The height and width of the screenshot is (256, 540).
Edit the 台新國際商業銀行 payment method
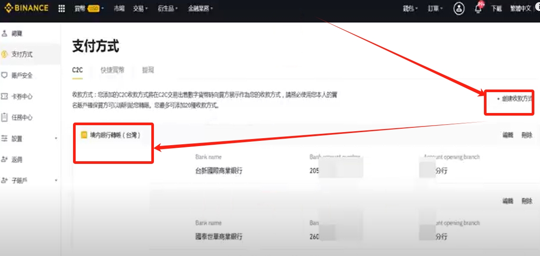tap(508, 135)
